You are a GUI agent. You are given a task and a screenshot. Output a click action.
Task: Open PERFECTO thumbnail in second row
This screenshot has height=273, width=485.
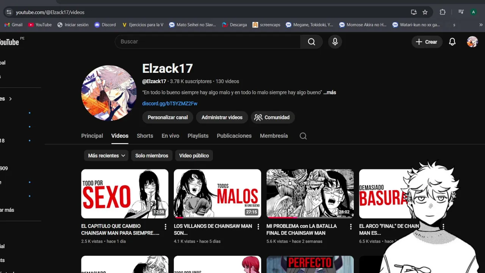[x=310, y=264]
